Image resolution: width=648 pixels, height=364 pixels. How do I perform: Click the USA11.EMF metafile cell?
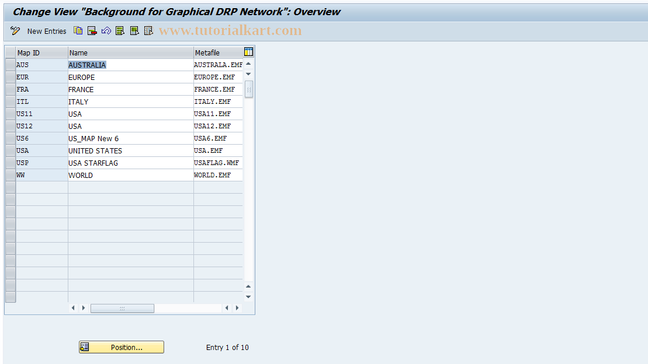tap(218, 114)
